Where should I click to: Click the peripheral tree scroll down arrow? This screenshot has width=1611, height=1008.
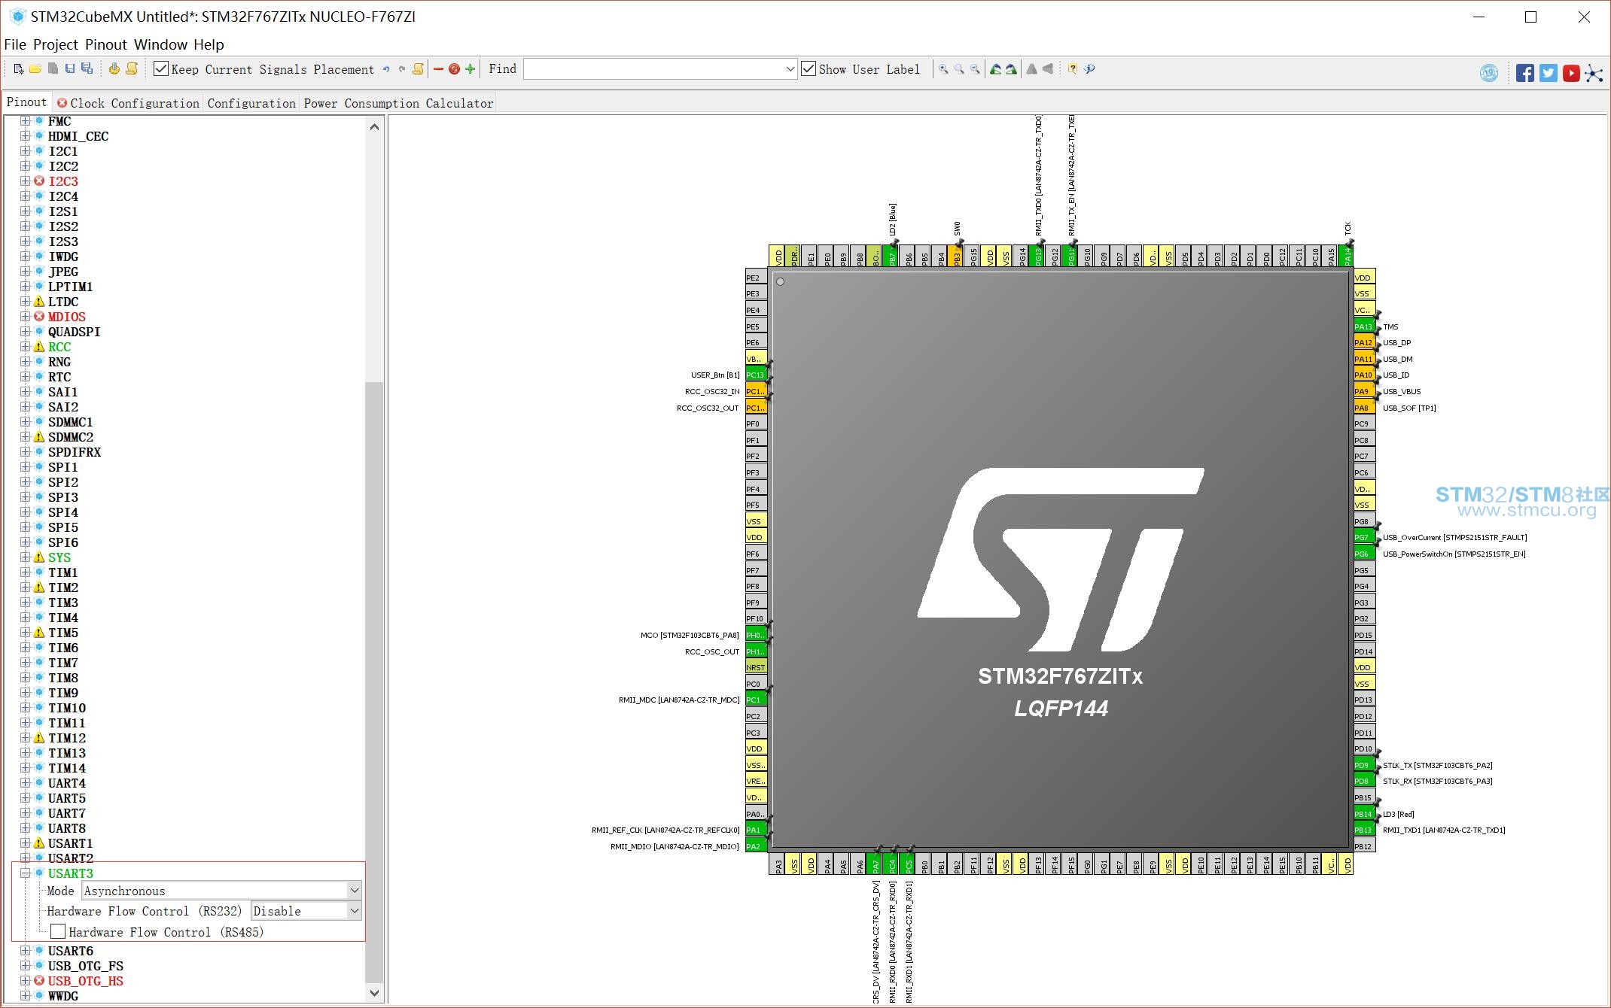[x=374, y=993]
